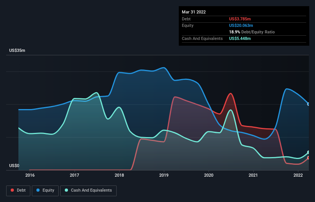Click the 2018 x-axis label
This screenshot has width=315, height=202.
[119, 175]
